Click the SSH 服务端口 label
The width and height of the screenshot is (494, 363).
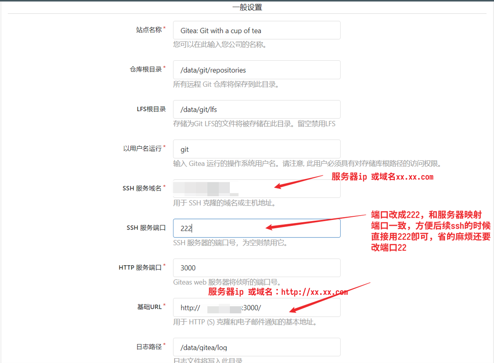(x=146, y=228)
